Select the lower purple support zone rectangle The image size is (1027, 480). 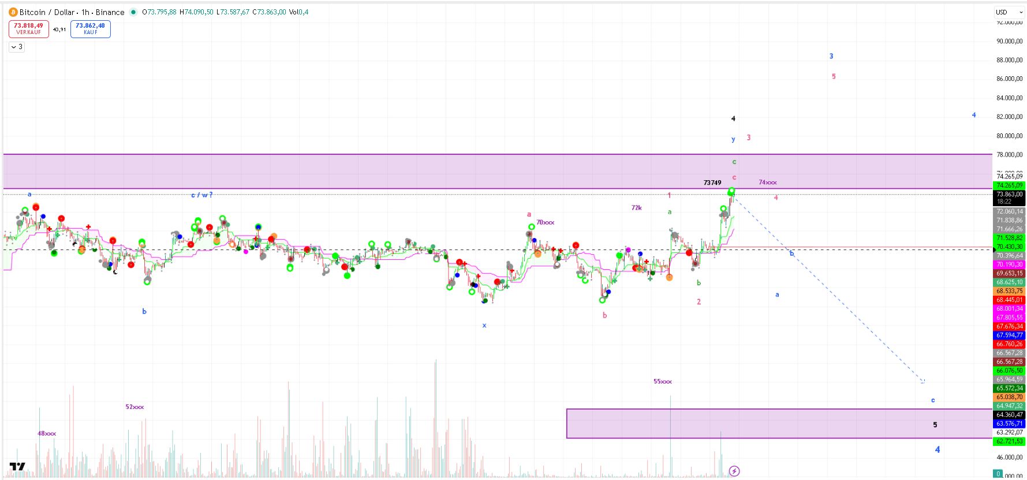[750, 423]
